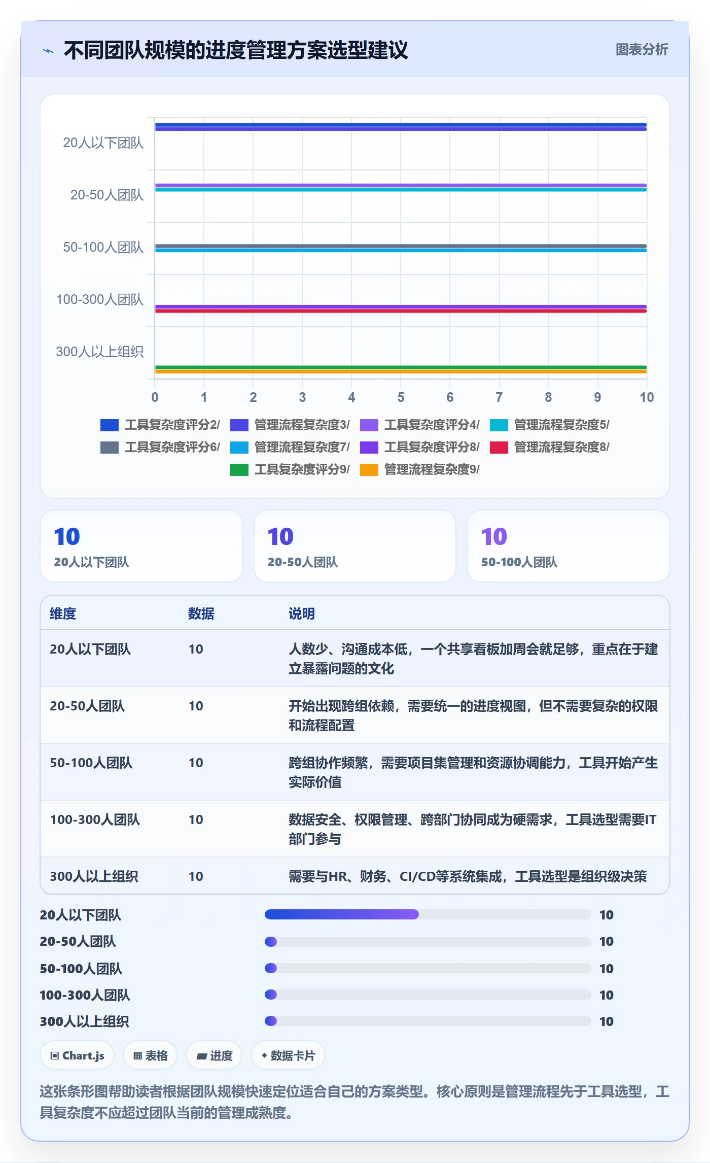Click the title 不同团队规模的进度管理方案选型建议
This screenshot has height=1163, width=710.
[x=236, y=50]
